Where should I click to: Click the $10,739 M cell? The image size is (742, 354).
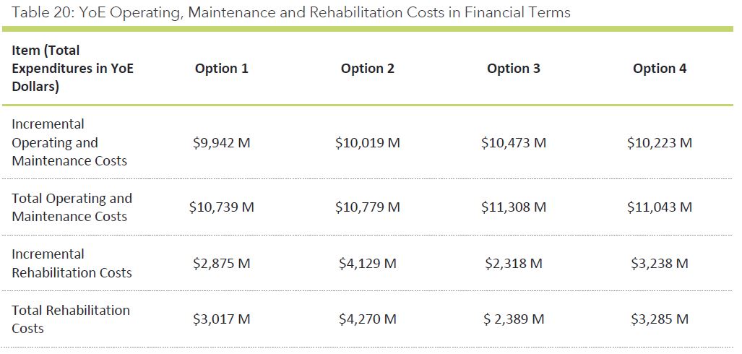pos(222,207)
